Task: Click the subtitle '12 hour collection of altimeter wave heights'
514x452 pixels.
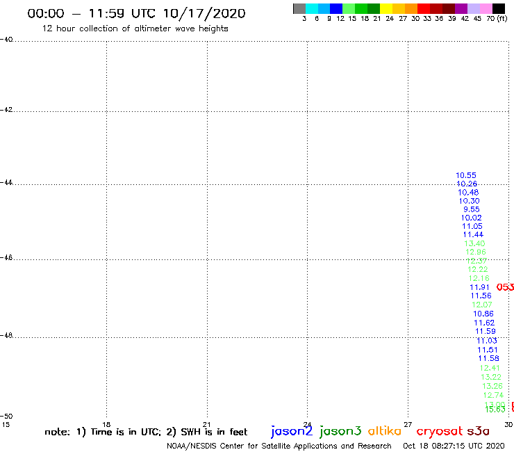Action: [x=135, y=29]
